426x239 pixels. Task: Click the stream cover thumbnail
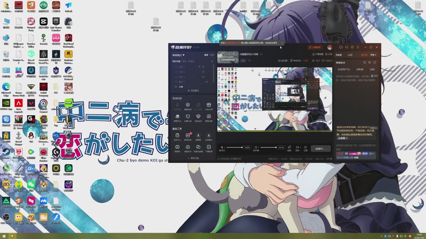228,57
